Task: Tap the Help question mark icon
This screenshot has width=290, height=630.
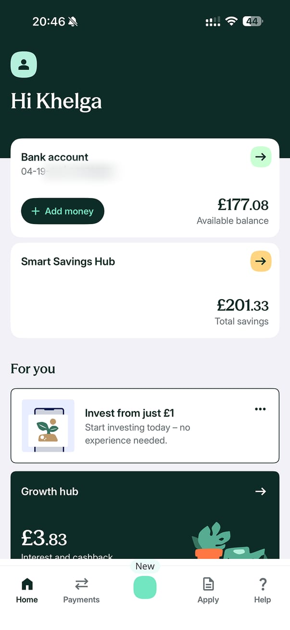Action: (x=263, y=584)
